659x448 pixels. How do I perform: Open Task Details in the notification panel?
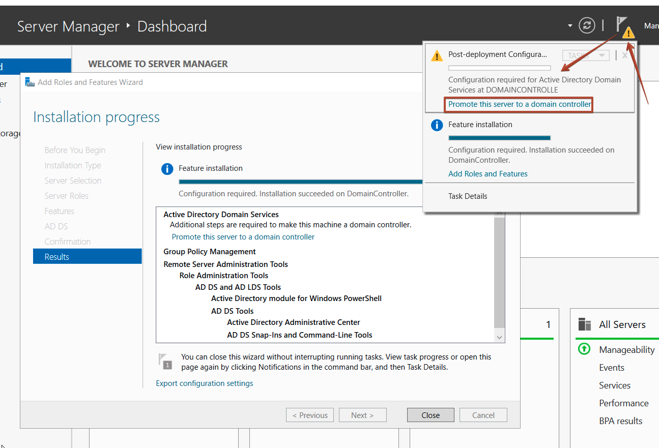(468, 196)
